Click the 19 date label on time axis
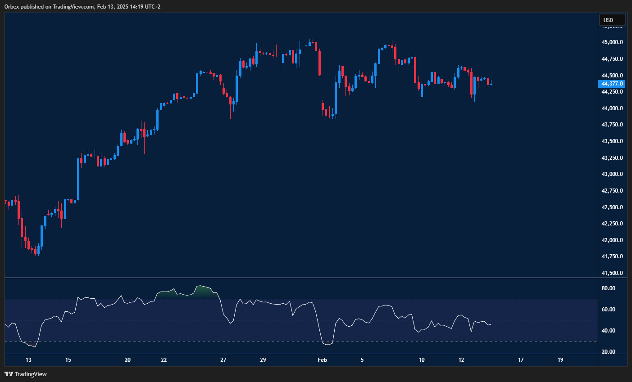This screenshot has width=632, height=382. 560,360
